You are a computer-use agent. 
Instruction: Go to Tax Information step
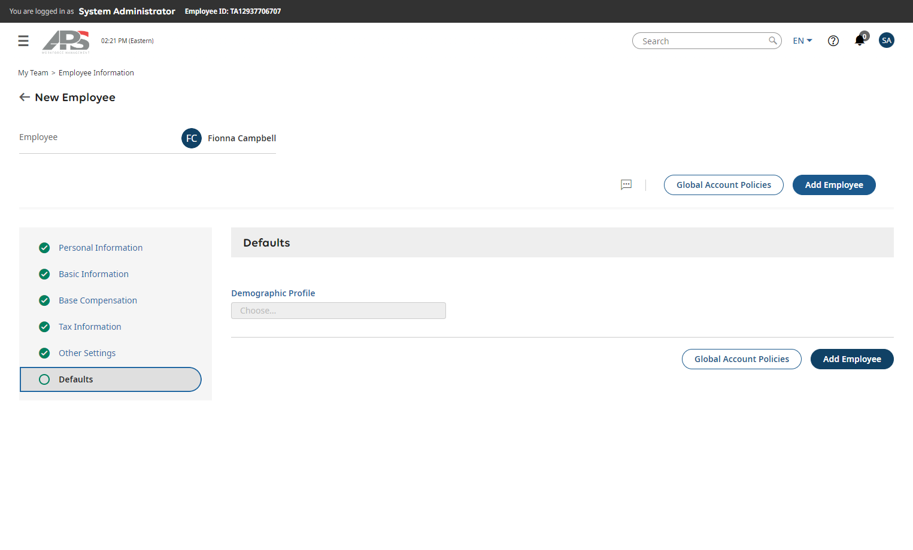[90, 327]
